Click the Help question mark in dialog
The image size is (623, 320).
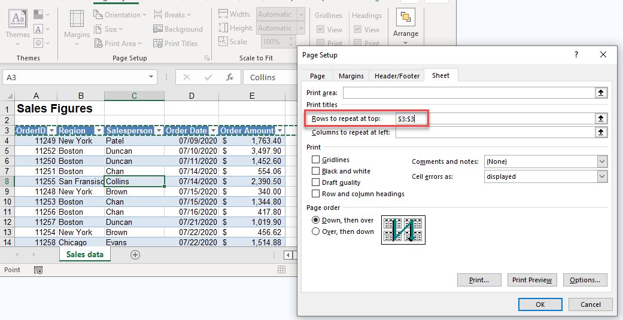pyautogui.click(x=576, y=55)
